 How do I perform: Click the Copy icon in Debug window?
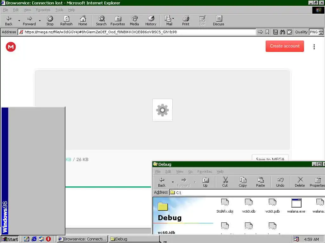pos(243,182)
